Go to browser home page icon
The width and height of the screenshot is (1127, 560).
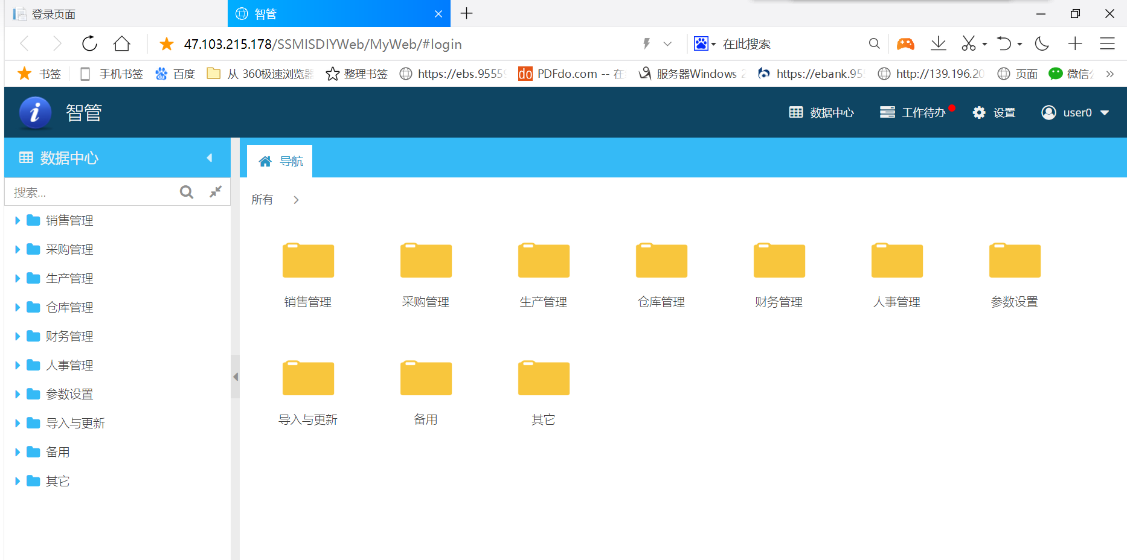[122, 43]
